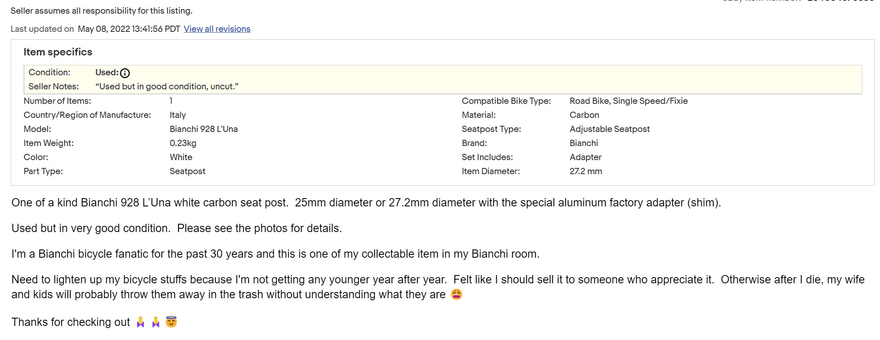Click the country of manufacture value Italy
The image size is (880, 340).
[177, 115]
